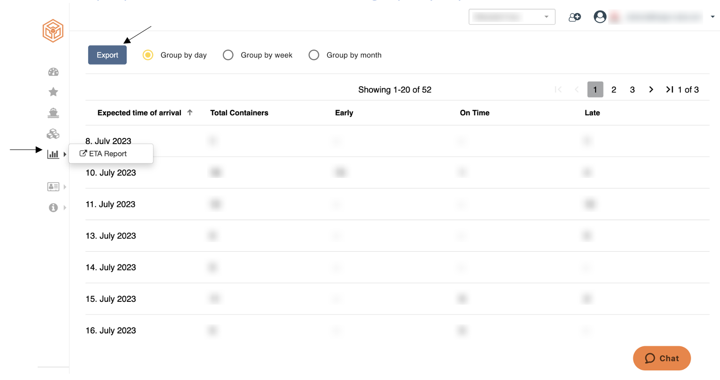
Task: Select the Group by month option
Action: (x=345, y=55)
